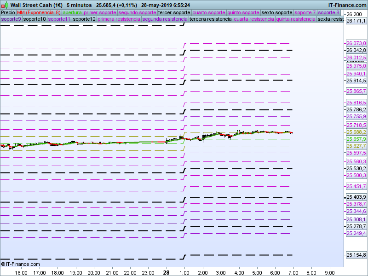
Task: Click the soporte 8 legend label
Action: 329,12
